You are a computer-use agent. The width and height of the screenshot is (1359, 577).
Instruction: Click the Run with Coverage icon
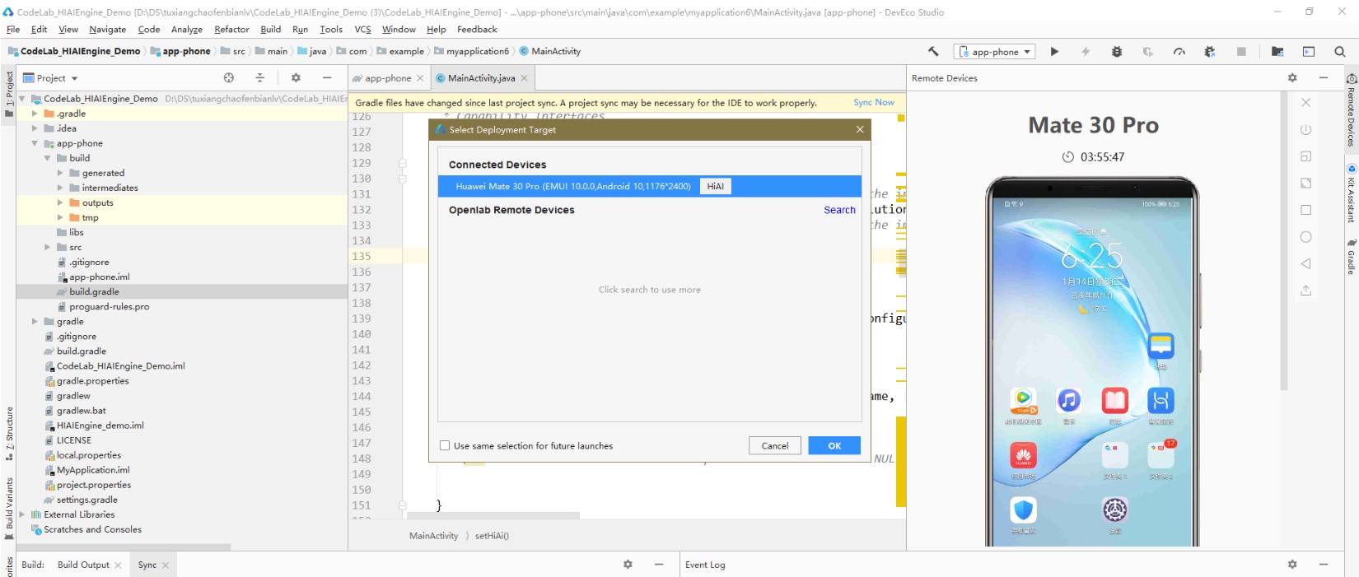(x=1148, y=51)
